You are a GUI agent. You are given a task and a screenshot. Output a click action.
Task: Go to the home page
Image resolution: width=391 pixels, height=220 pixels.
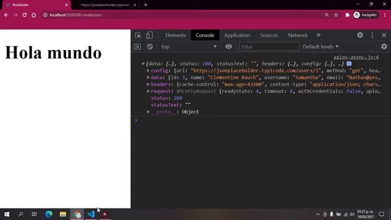(34, 15)
